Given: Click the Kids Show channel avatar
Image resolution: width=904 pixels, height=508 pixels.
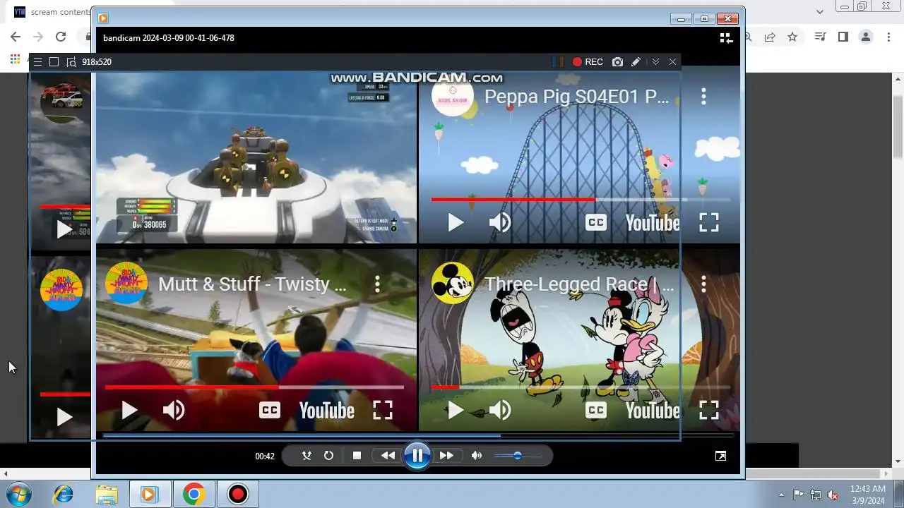Looking at the screenshot, I should tap(453, 97).
